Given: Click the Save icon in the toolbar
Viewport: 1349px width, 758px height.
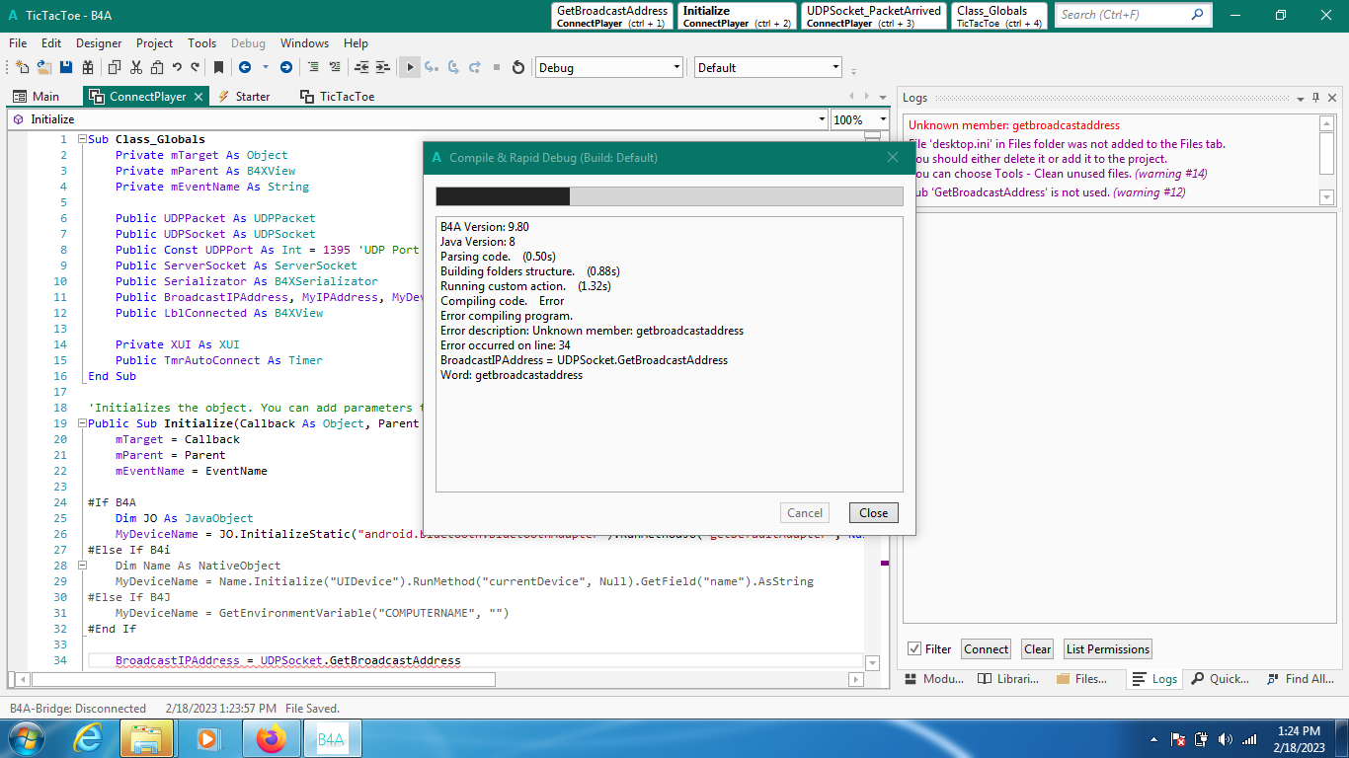Looking at the screenshot, I should (66, 67).
